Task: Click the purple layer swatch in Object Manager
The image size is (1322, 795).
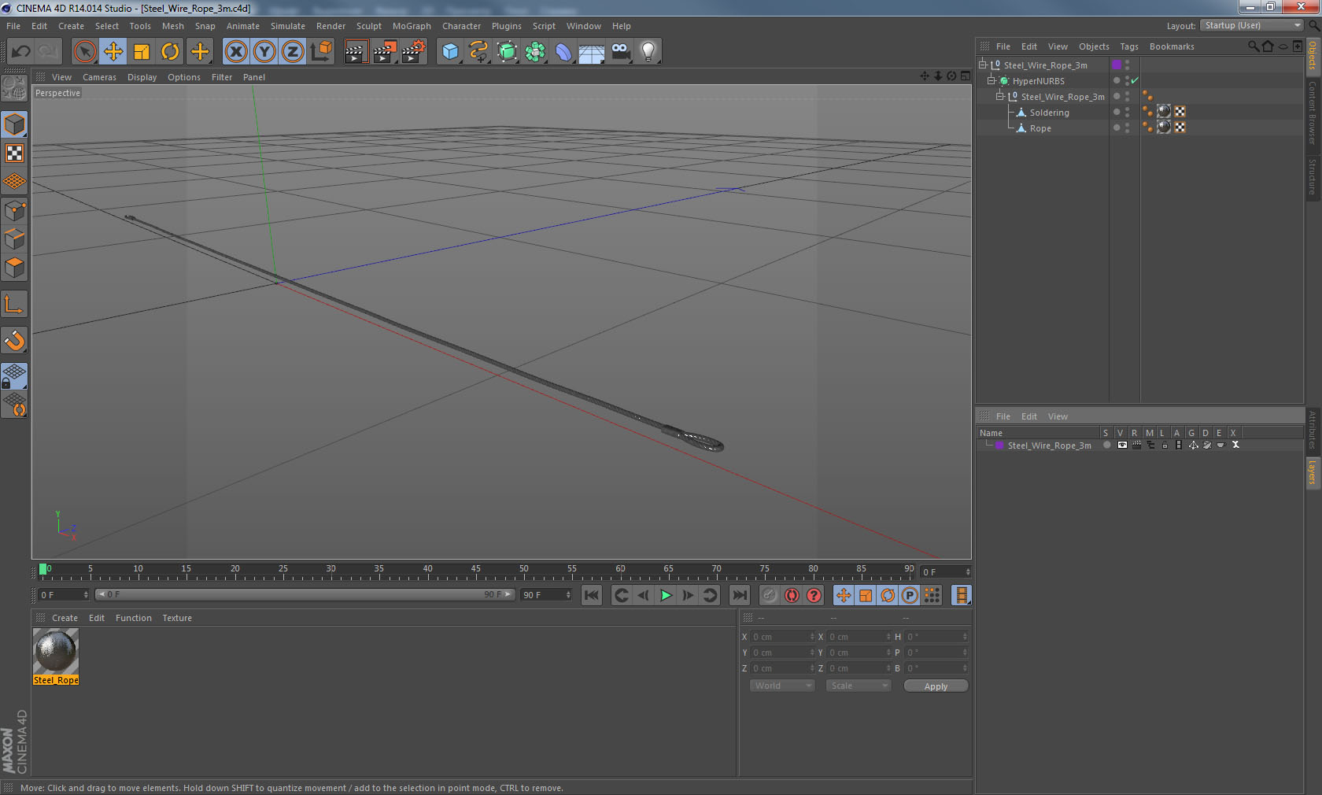Action: [x=1117, y=65]
